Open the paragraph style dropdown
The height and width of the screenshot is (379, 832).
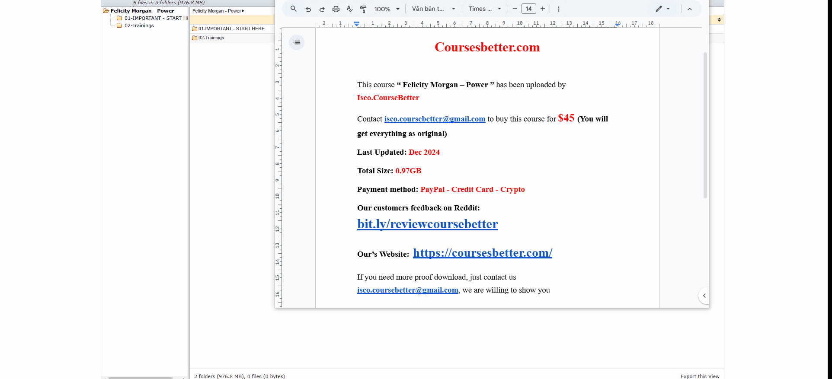(x=433, y=9)
